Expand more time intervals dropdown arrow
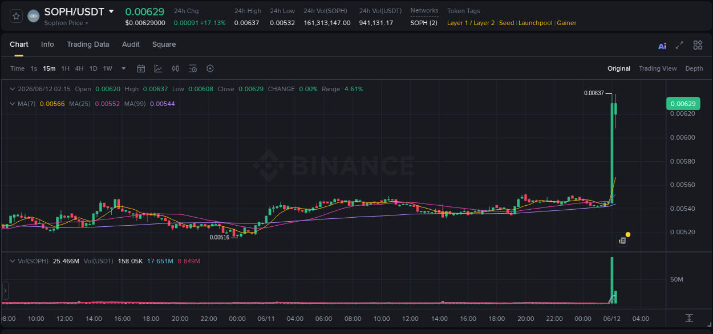713x334 pixels. tap(124, 68)
